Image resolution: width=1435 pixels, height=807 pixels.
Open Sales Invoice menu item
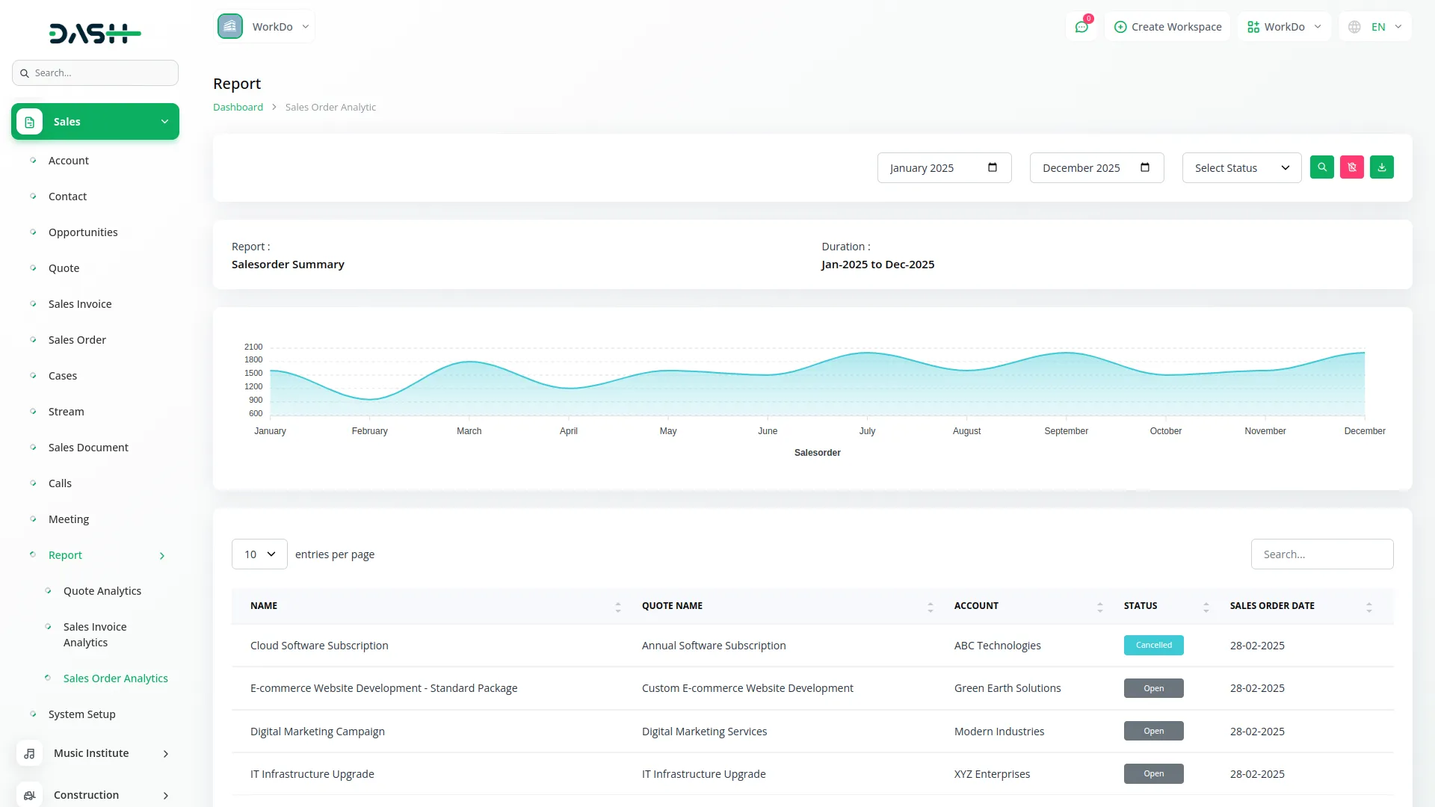click(80, 304)
